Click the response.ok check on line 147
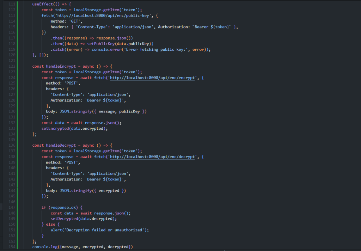This screenshot has width=361, height=251. (63, 207)
